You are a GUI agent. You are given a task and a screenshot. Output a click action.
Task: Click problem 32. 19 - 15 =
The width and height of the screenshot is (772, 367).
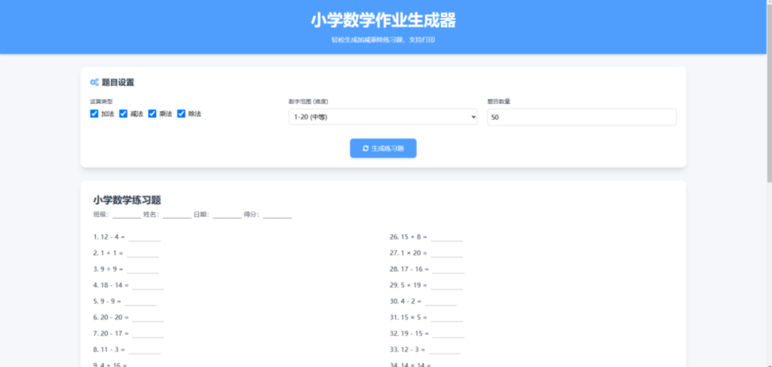click(x=409, y=334)
